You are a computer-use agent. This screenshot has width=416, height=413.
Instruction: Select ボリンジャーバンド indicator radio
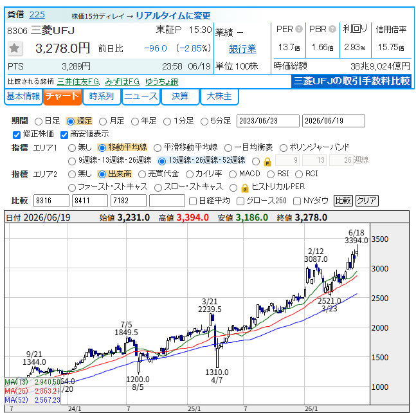point(284,148)
